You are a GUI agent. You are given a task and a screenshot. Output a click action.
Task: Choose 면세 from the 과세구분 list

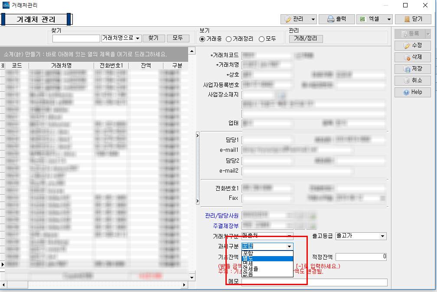pos(248,263)
